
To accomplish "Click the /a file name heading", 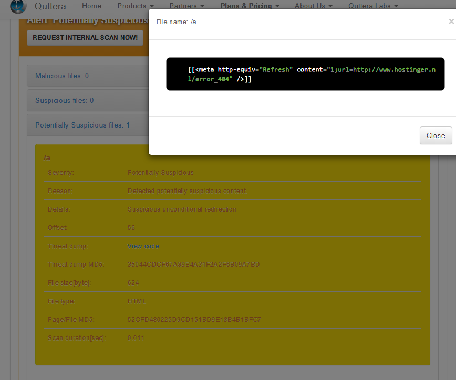I will click(47, 158).
